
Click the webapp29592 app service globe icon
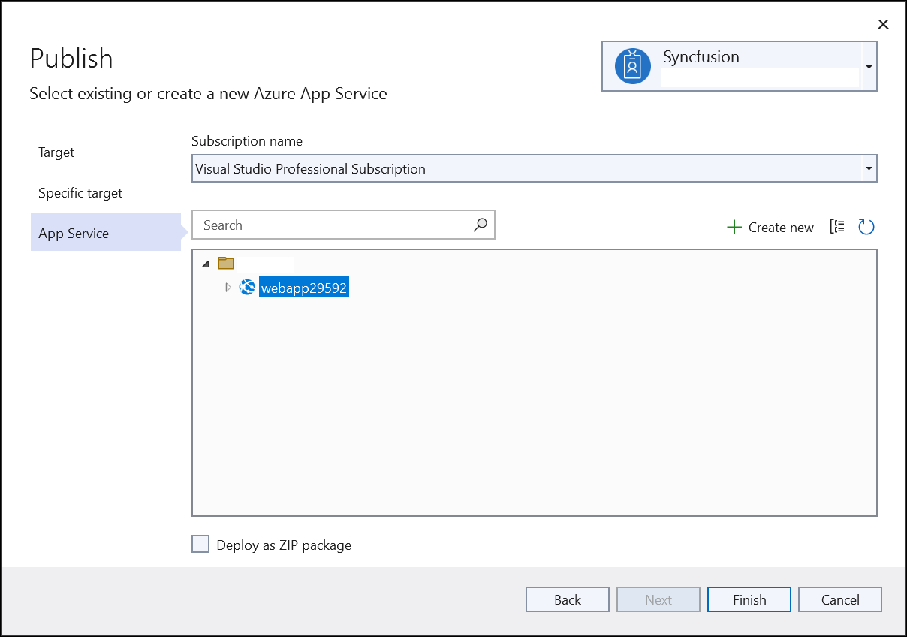tap(247, 287)
